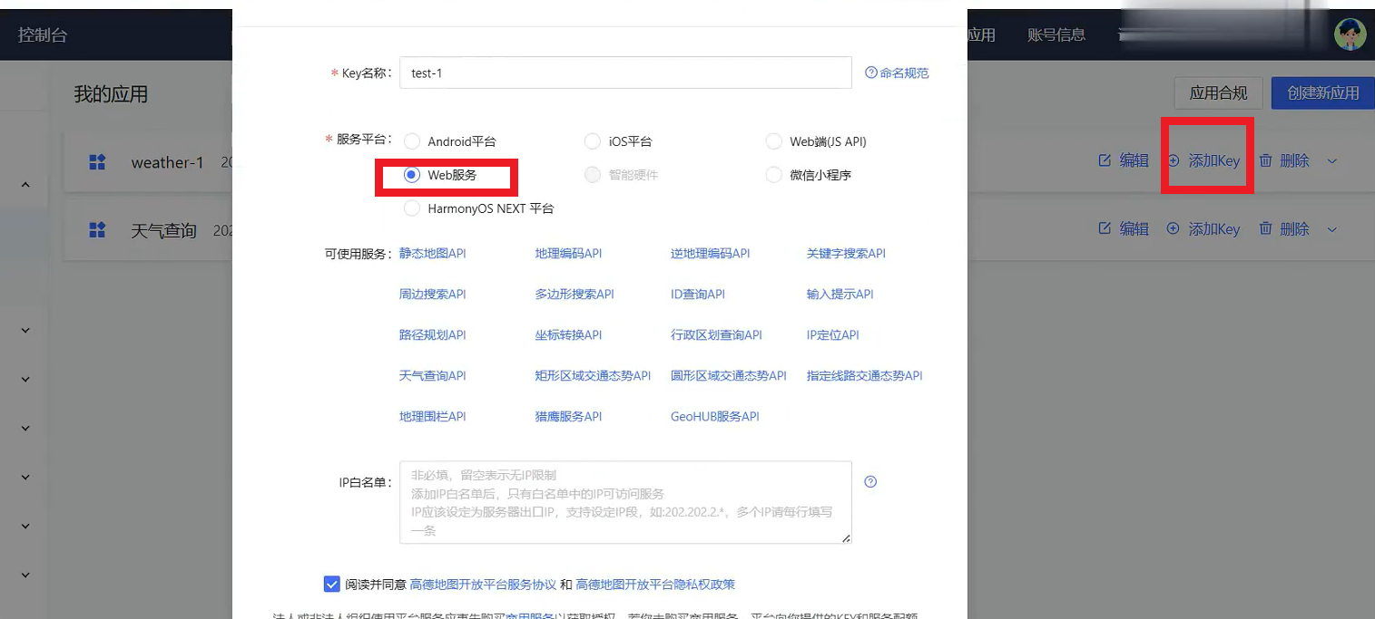The height and width of the screenshot is (619, 1375).
Task: Click the 天气查询 application name
Action: tap(164, 231)
